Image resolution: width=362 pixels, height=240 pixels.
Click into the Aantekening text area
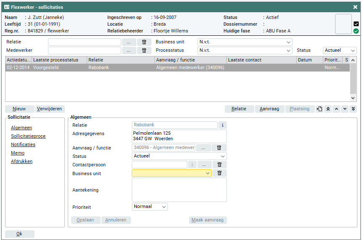tap(179, 190)
